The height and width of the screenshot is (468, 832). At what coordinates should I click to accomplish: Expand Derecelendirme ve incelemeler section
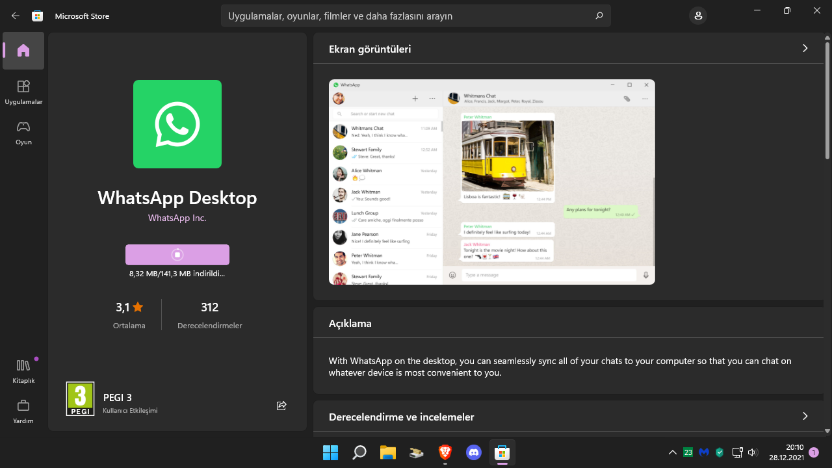[x=805, y=416]
